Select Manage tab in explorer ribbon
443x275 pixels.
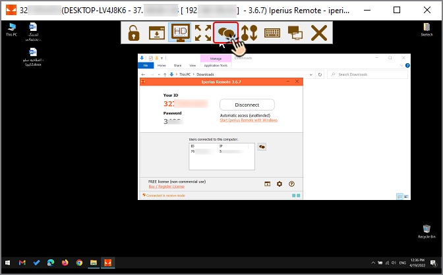pyautogui.click(x=216, y=59)
